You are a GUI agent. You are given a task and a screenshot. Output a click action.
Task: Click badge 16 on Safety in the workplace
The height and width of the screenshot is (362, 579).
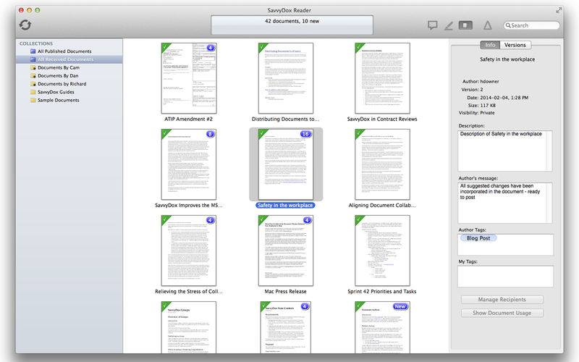tap(305, 134)
